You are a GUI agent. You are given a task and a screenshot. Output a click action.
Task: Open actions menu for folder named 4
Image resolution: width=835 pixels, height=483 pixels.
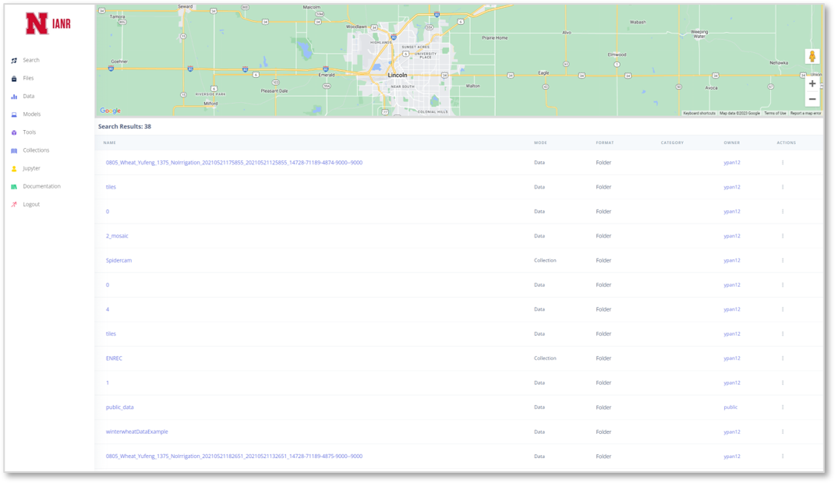[782, 309]
